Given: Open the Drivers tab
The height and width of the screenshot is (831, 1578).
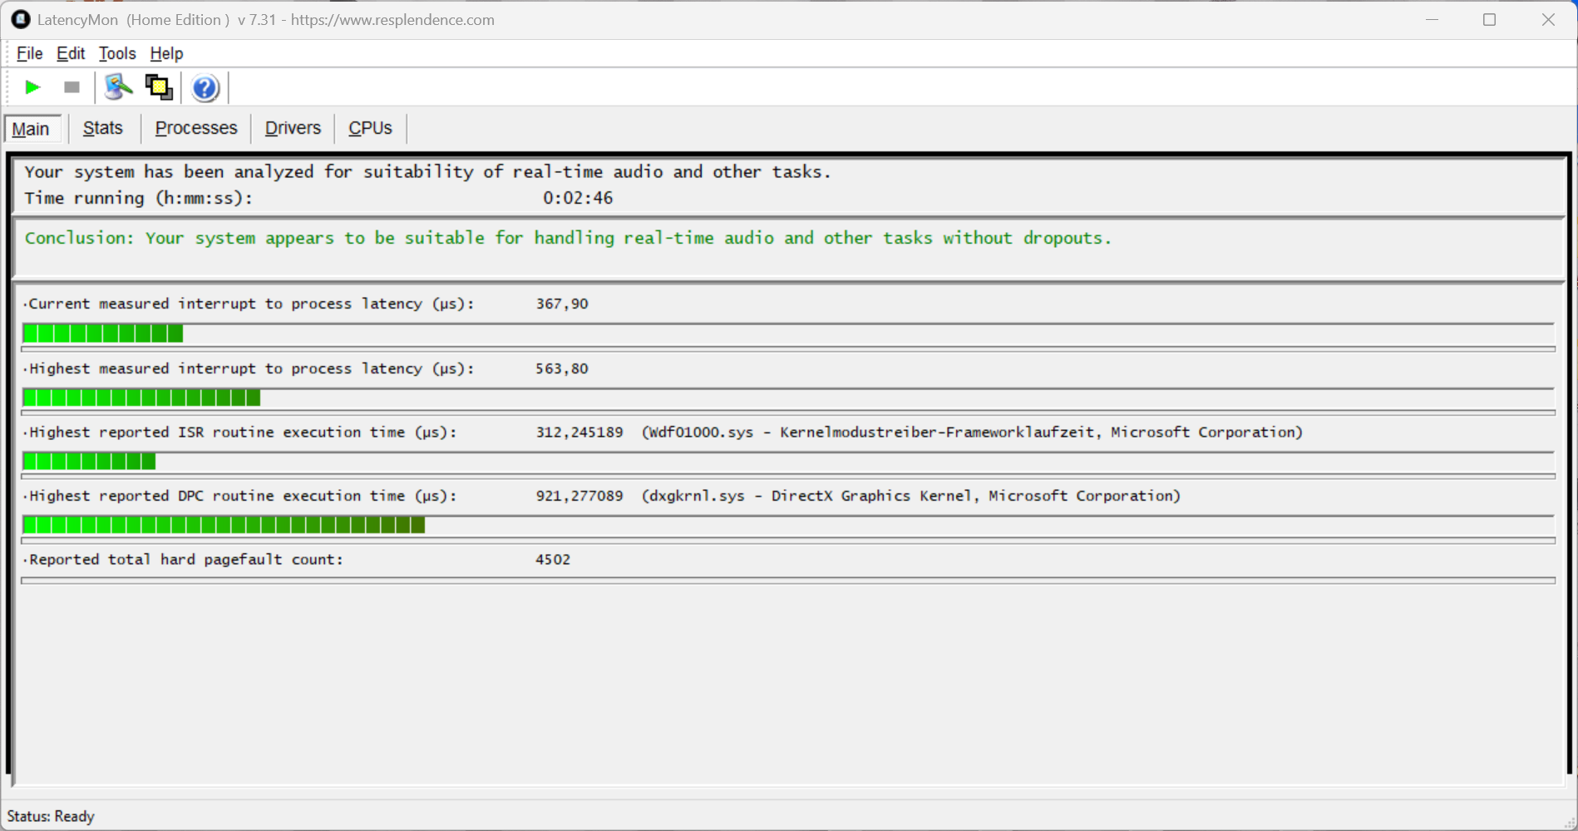Looking at the screenshot, I should pyautogui.click(x=293, y=128).
